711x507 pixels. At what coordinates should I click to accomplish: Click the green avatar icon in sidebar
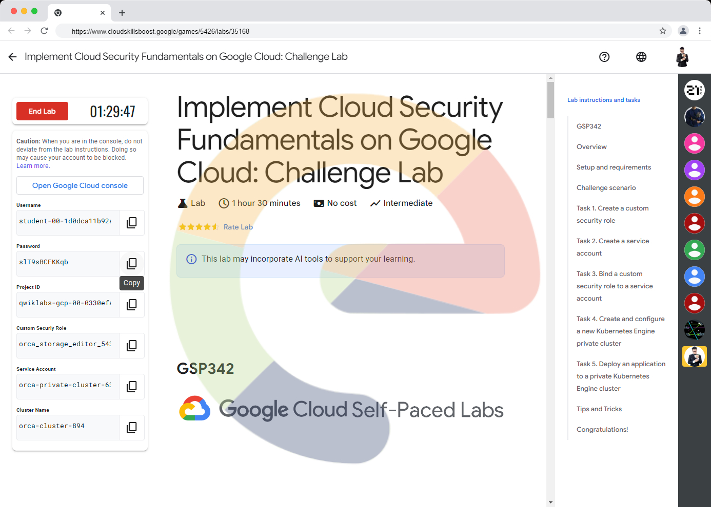(x=695, y=250)
